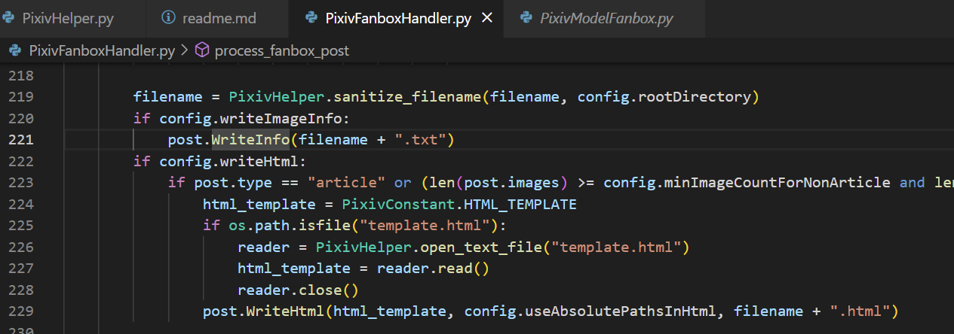The width and height of the screenshot is (954, 334).
Task: Click reader.read() on line 227
Action: 434,269
